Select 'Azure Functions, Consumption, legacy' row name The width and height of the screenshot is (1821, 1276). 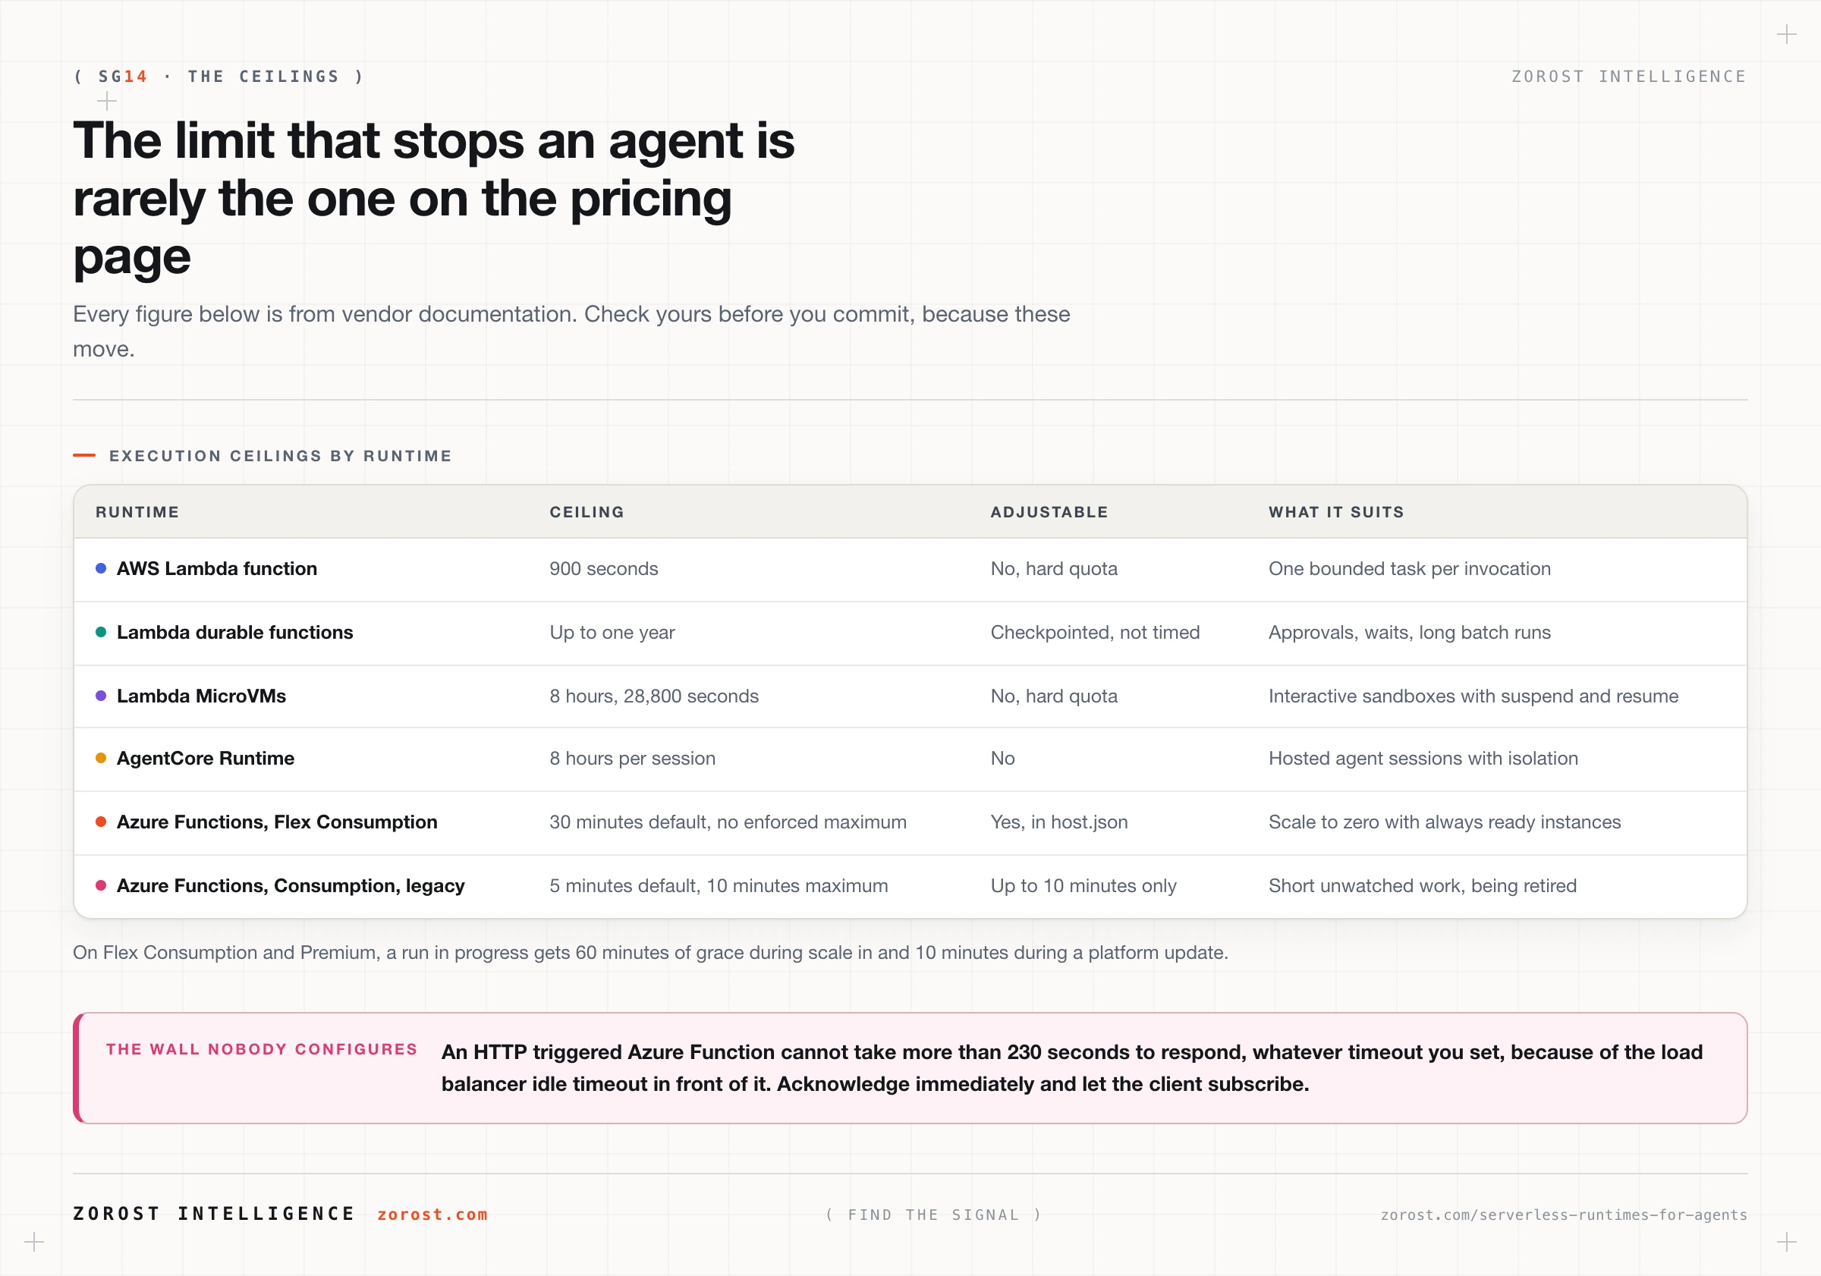click(x=291, y=885)
